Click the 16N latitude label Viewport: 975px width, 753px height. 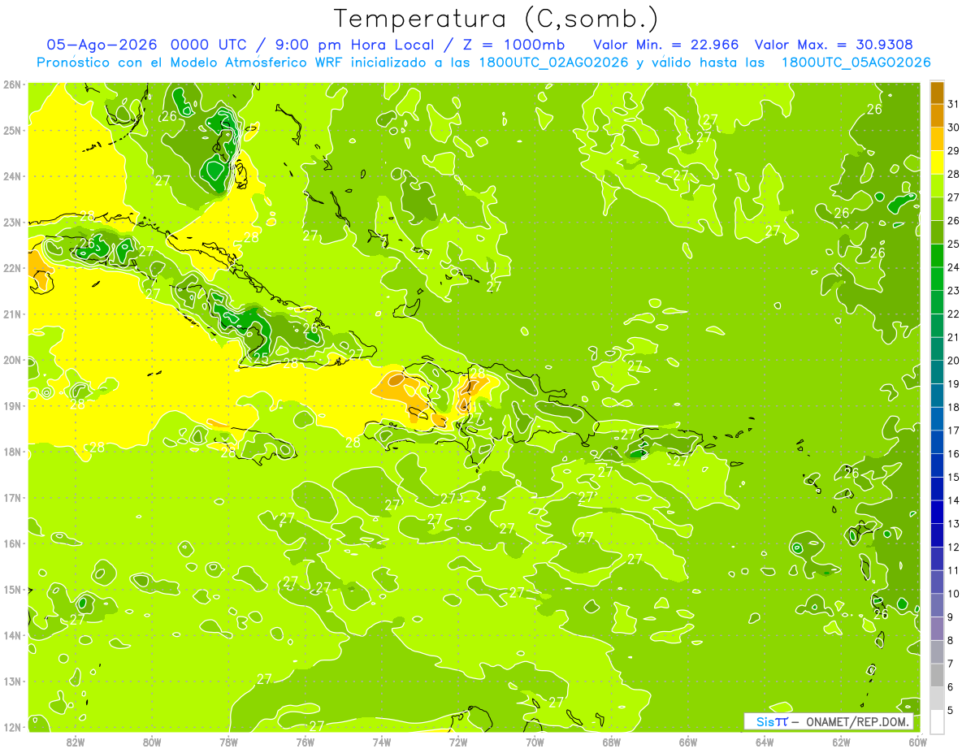tap(12, 543)
